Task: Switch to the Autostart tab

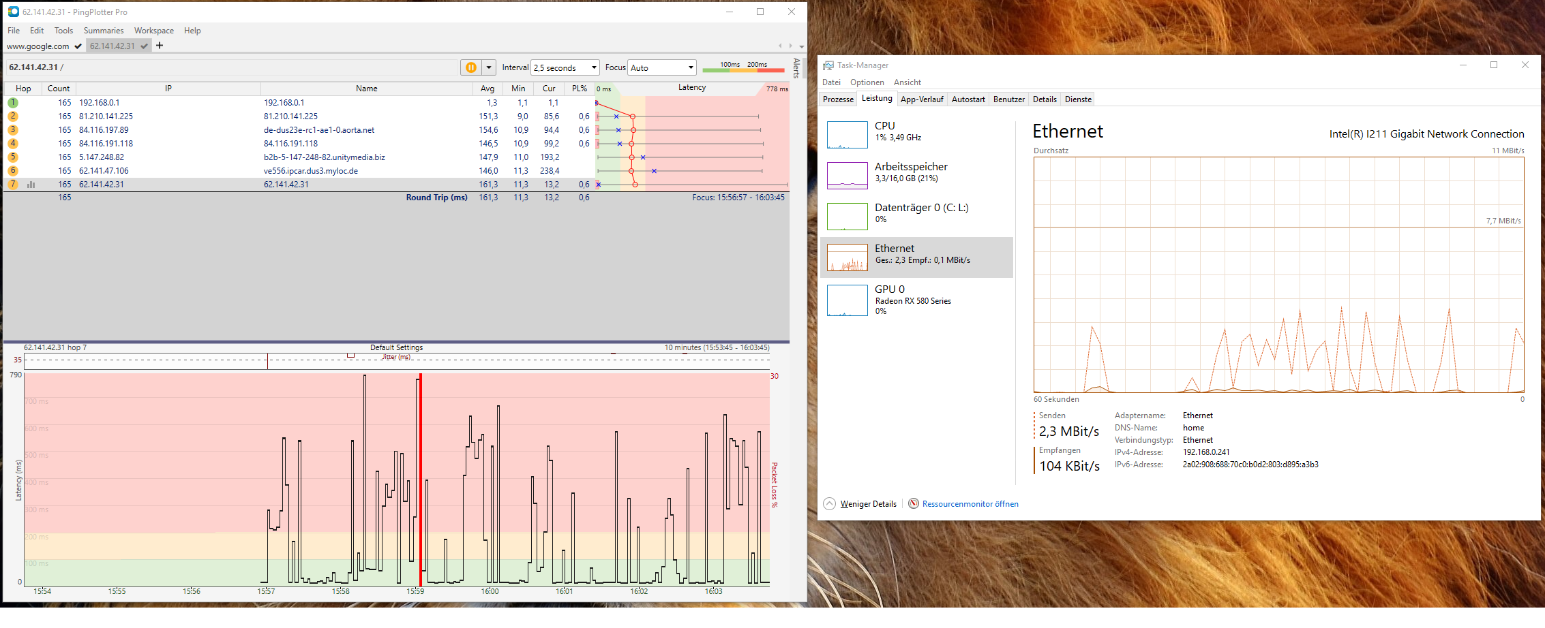Action: click(968, 99)
